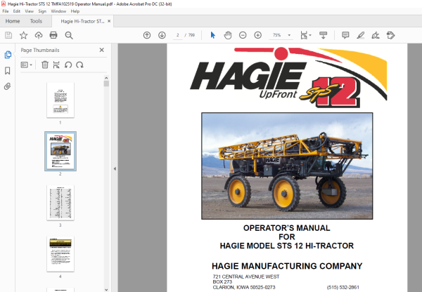Activate the Hand pan tool
Viewport: 422px width, 292px height.
tap(228, 35)
